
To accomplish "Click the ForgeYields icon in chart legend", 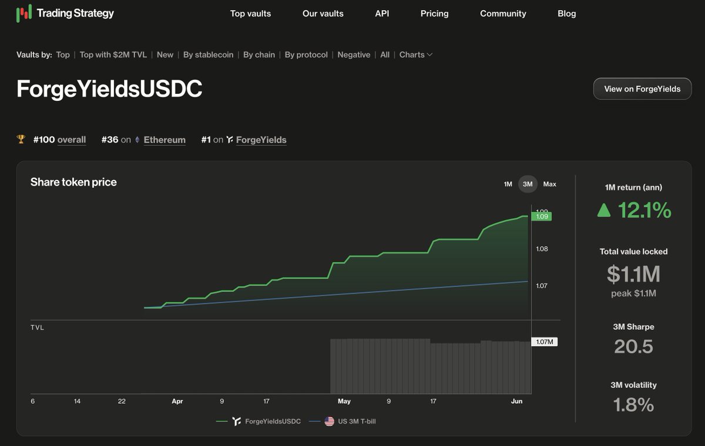I will (x=236, y=421).
